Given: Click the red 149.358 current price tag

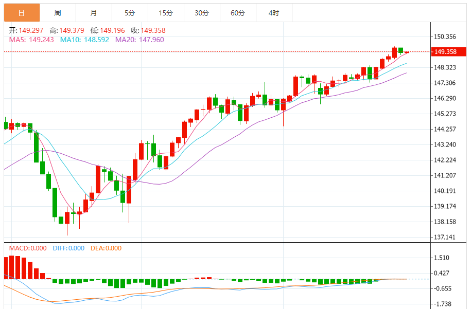Looking at the screenshot, I should 445,52.
